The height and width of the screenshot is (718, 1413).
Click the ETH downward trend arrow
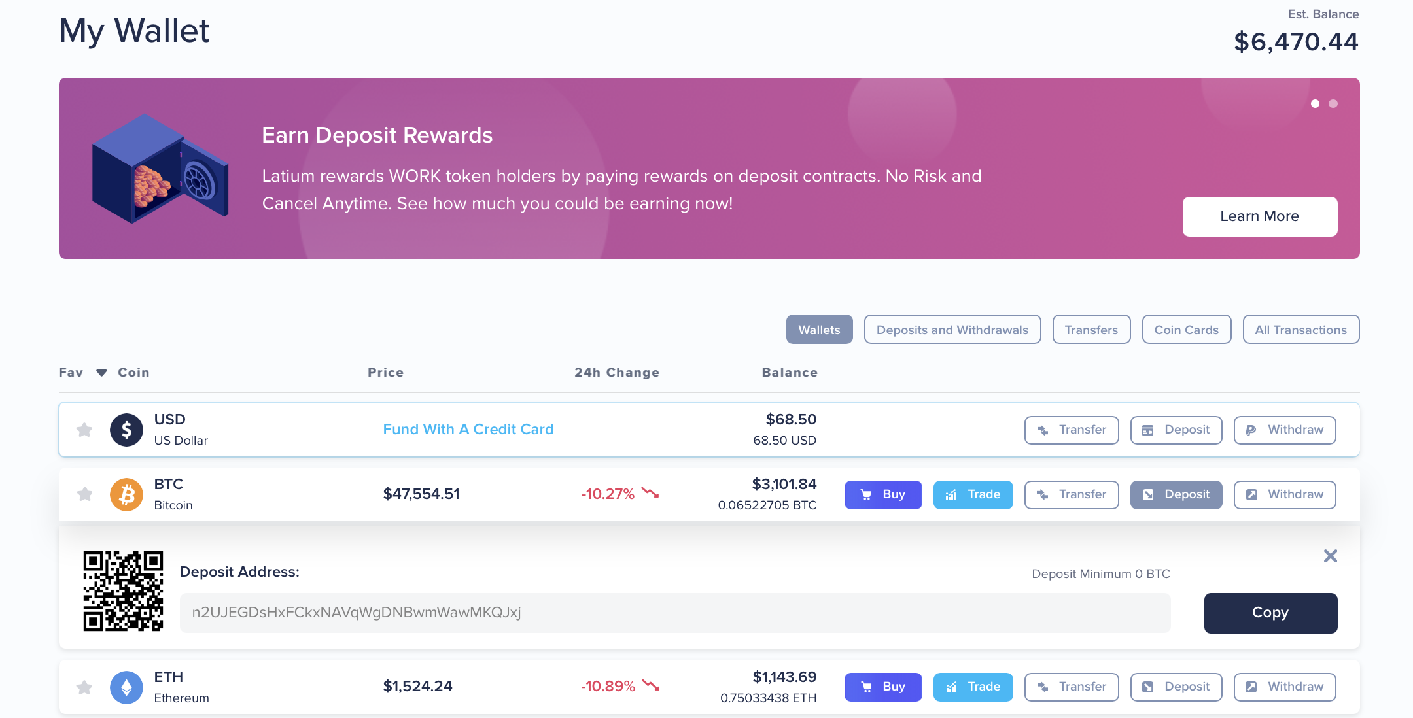tap(651, 685)
